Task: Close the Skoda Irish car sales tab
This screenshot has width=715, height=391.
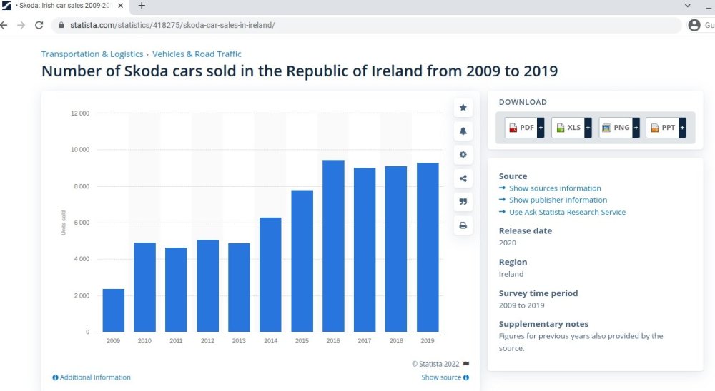Action: tap(120, 6)
